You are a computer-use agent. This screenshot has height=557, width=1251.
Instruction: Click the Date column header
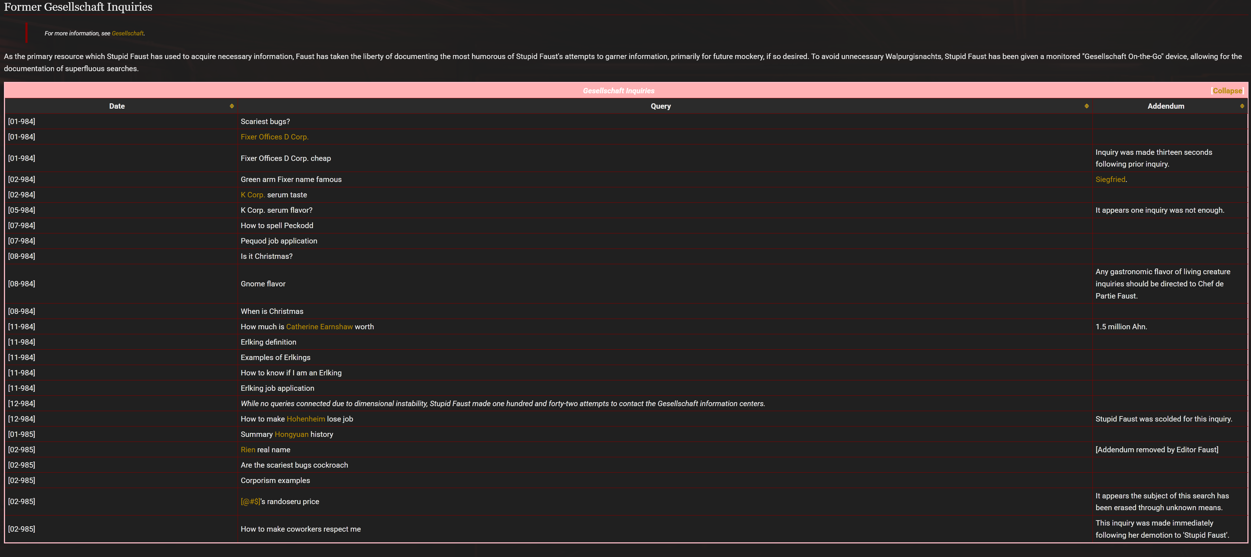point(117,106)
